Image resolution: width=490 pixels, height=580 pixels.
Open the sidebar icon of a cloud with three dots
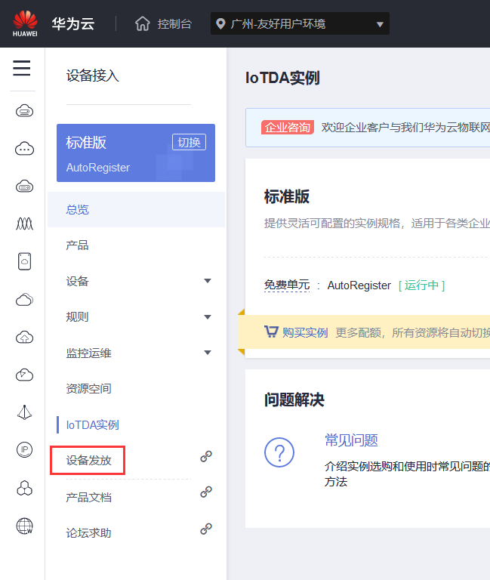click(x=24, y=149)
